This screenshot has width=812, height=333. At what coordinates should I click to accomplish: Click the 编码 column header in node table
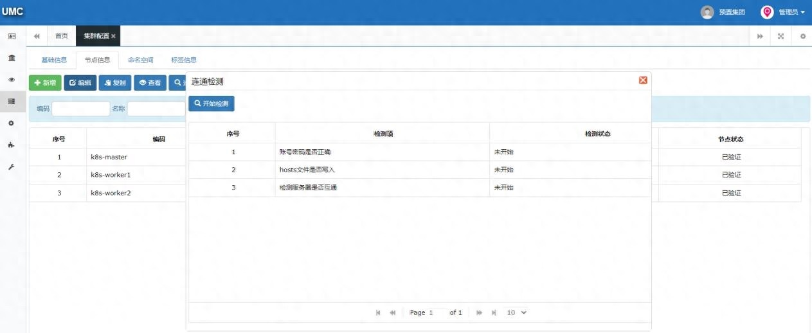[x=159, y=139]
